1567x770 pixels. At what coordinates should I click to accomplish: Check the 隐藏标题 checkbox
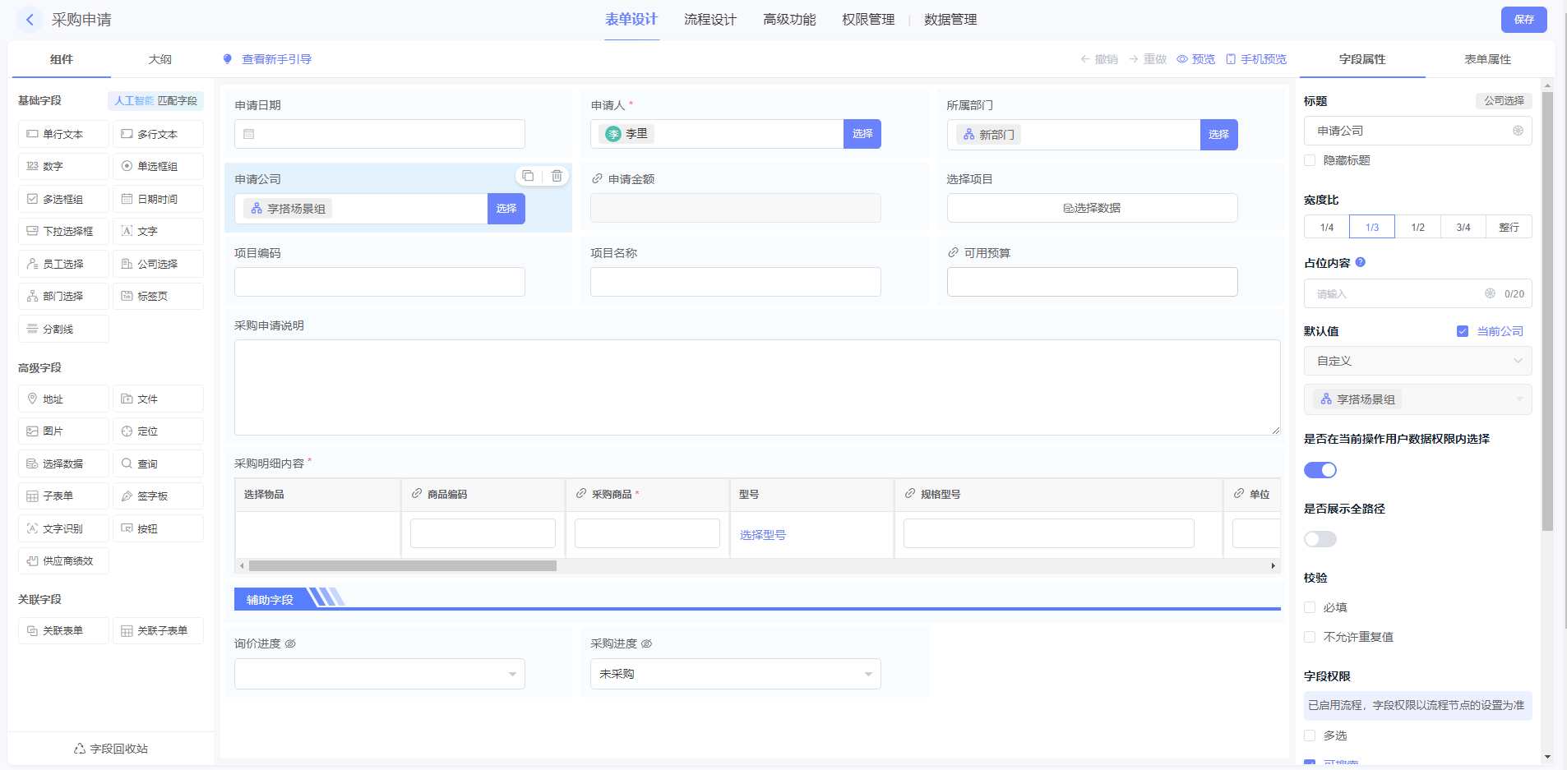point(1310,160)
